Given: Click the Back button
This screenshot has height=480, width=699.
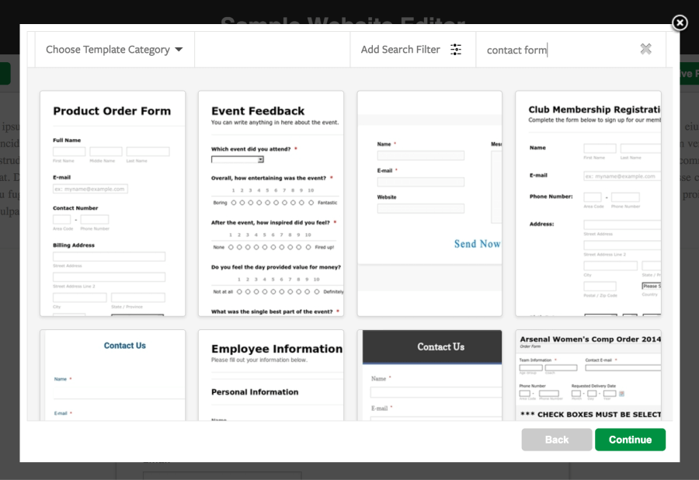Looking at the screenshot, I should (556, 439).
